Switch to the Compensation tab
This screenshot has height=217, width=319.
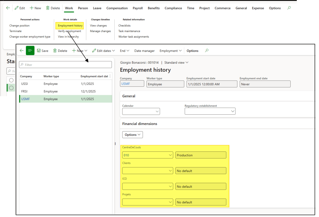pyautogui.click(x=117, y=8)
